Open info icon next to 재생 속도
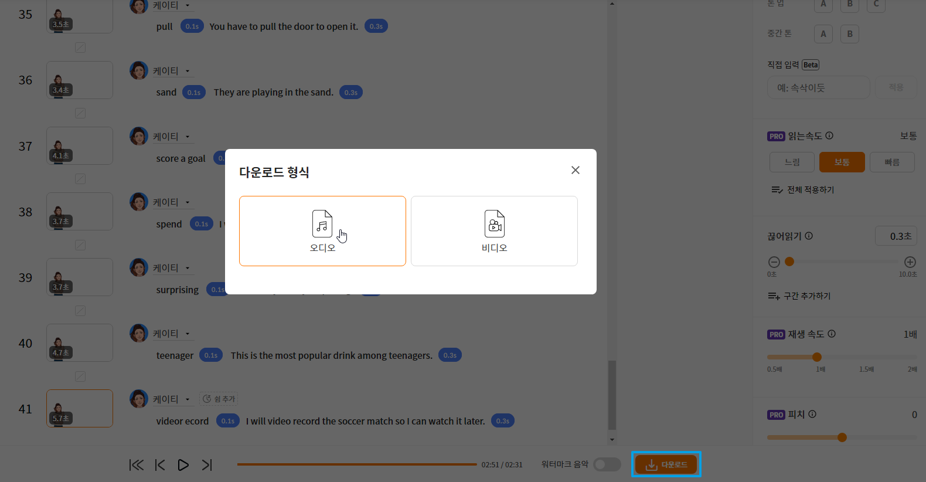 [x=832, y=334]
